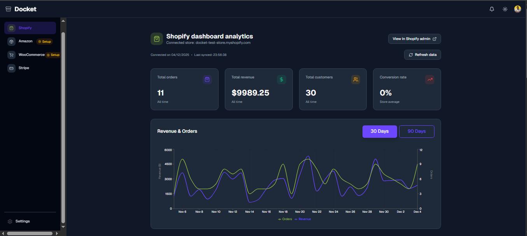Hide the Orders series in the chart legend

(285, 219)
